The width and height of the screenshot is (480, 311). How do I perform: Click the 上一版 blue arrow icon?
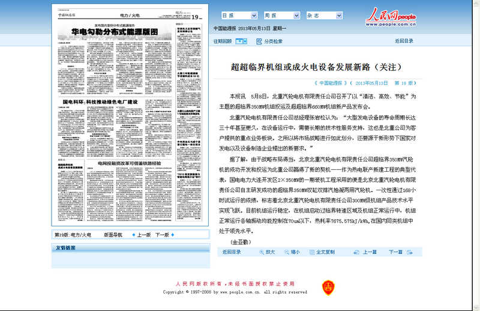pos(133,235)
